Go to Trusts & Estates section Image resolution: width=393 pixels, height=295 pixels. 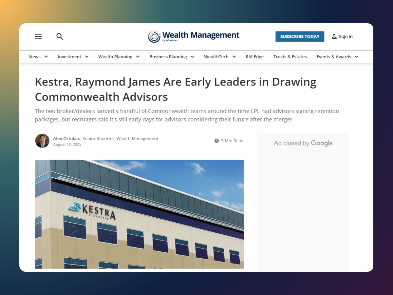pyautogui.click(x=290, y=57)
